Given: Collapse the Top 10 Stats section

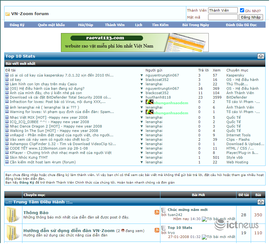Looking at the screenshot, I should coord(261,56).
